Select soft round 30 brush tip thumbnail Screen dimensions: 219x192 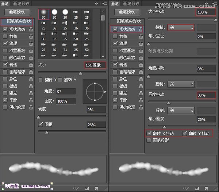click(x=43, y=14)
